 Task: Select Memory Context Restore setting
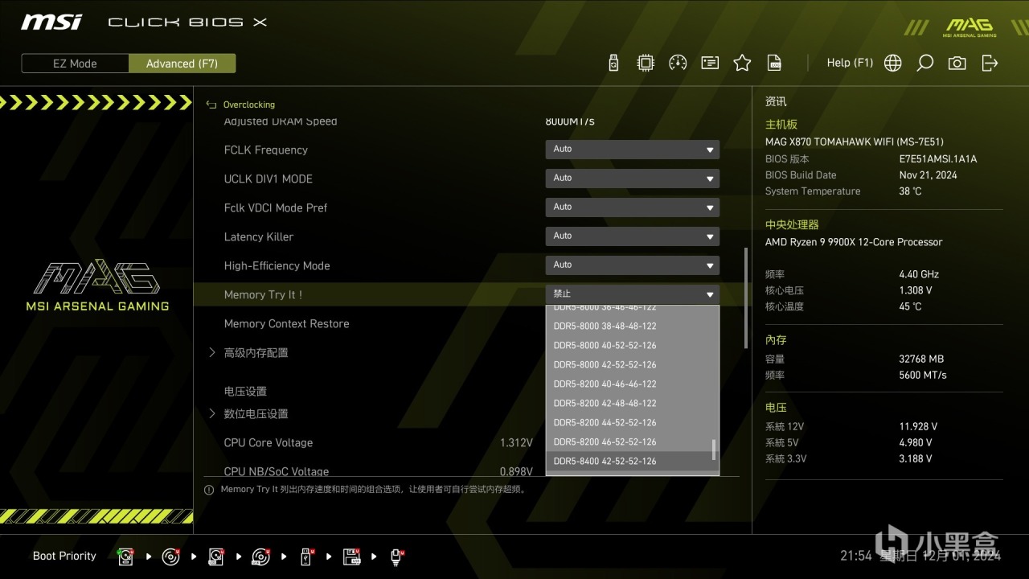coord(286,323)
